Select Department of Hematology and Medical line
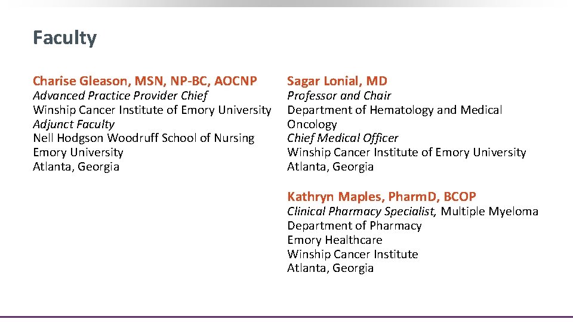 (395, 110)
